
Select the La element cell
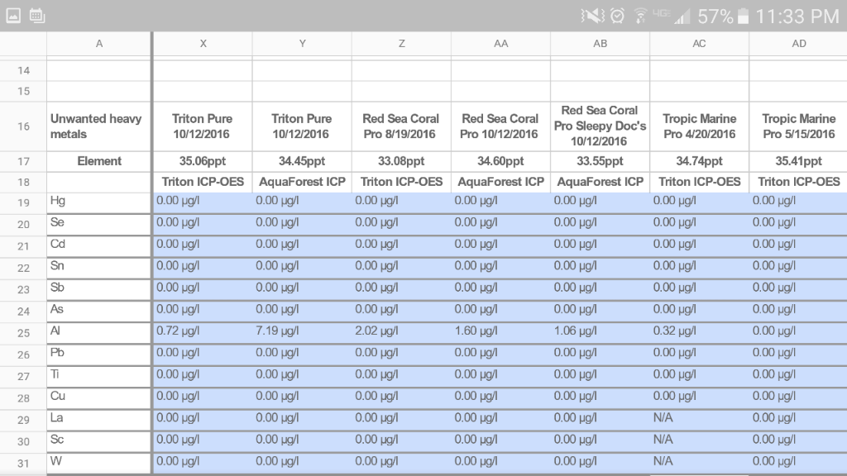coord(99,420)
